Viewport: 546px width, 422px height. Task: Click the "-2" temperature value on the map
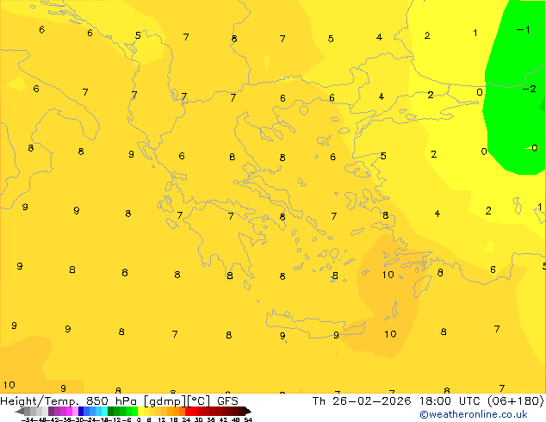coord(529,89)
